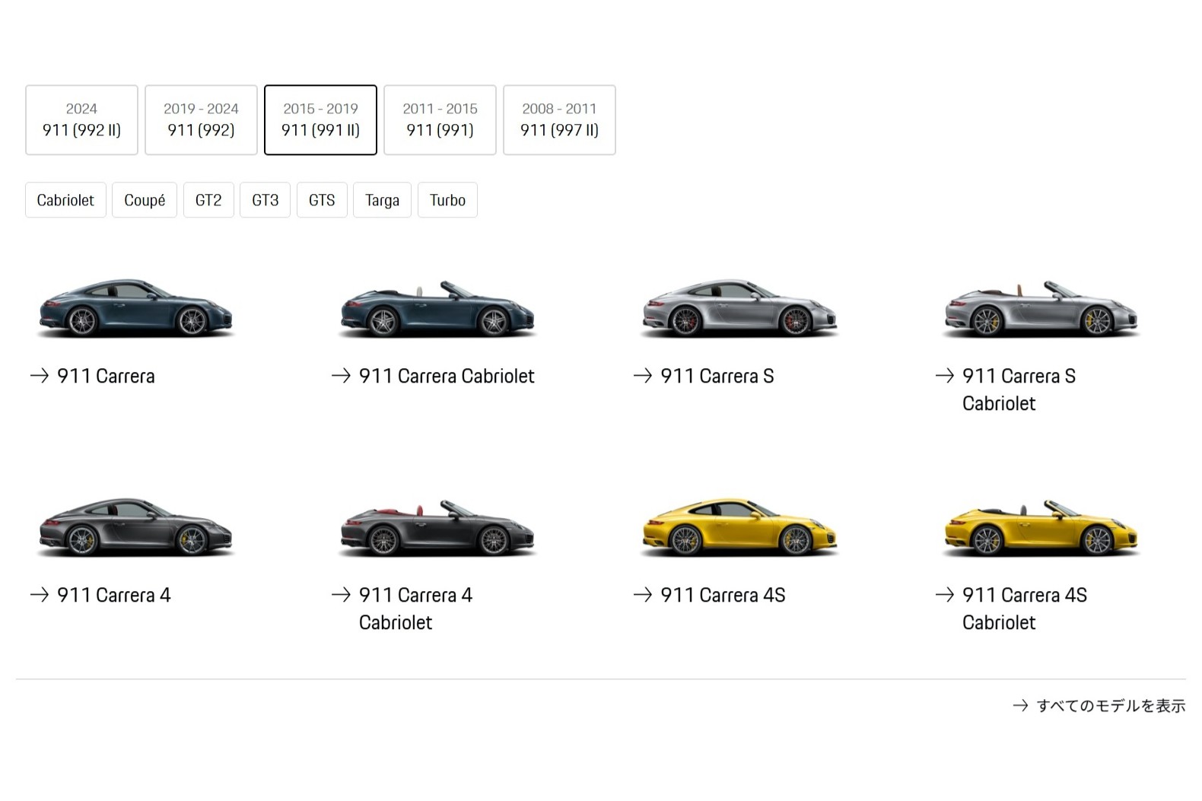
Task: Click the arrow icon beside 911 Carrera
Action: [40, 375]
